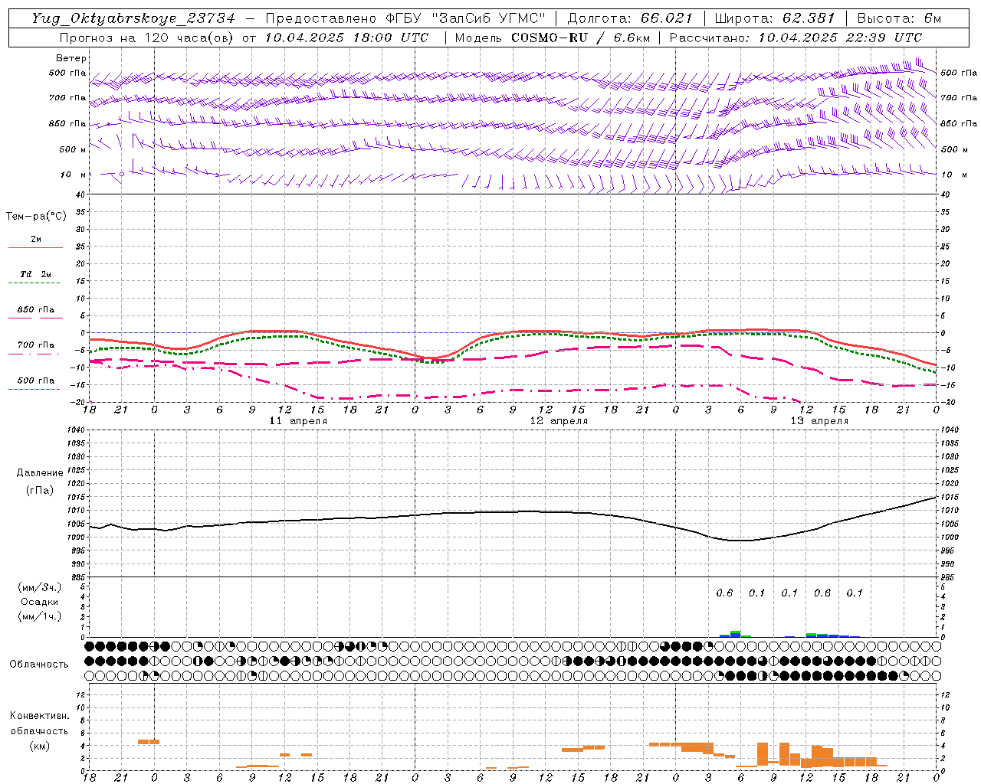Click the Конвективн. облачность label
Image resolution: width=981 pixels, height=784 pixels.
(x=39, y=724)
